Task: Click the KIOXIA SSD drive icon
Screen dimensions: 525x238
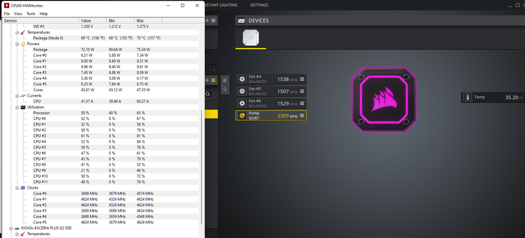Action: [x=17, y=228]
